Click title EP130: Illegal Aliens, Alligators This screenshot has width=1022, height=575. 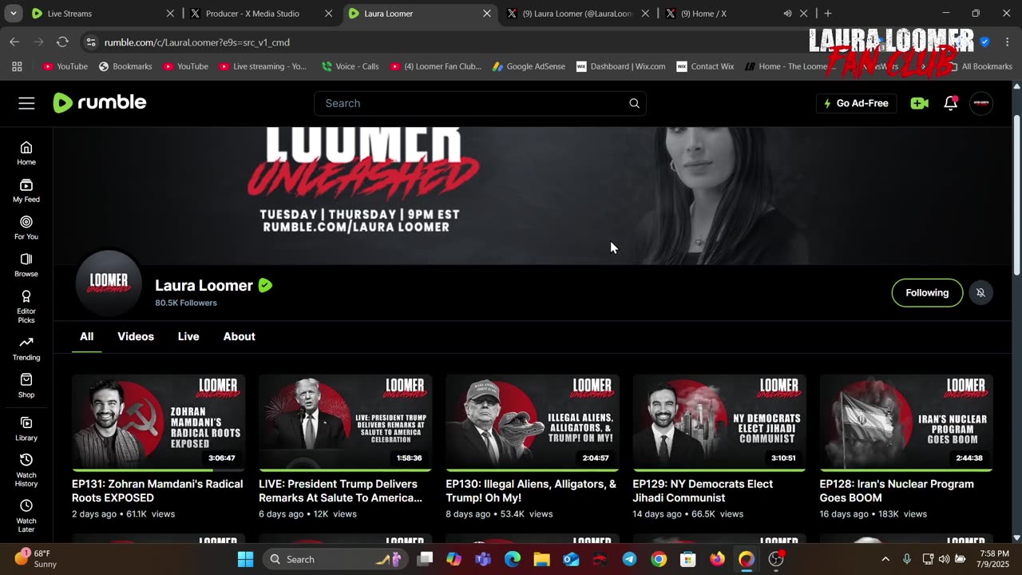[x=531, y=490]
